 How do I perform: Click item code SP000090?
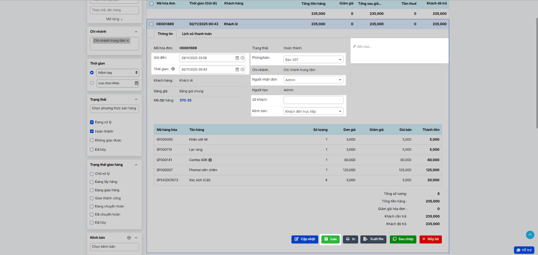click(164, 140)
